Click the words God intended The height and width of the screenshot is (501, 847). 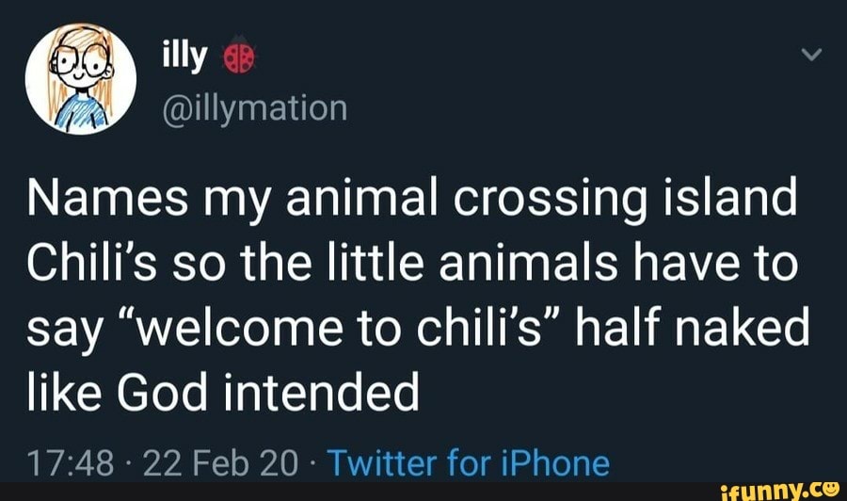pos(267,391)
